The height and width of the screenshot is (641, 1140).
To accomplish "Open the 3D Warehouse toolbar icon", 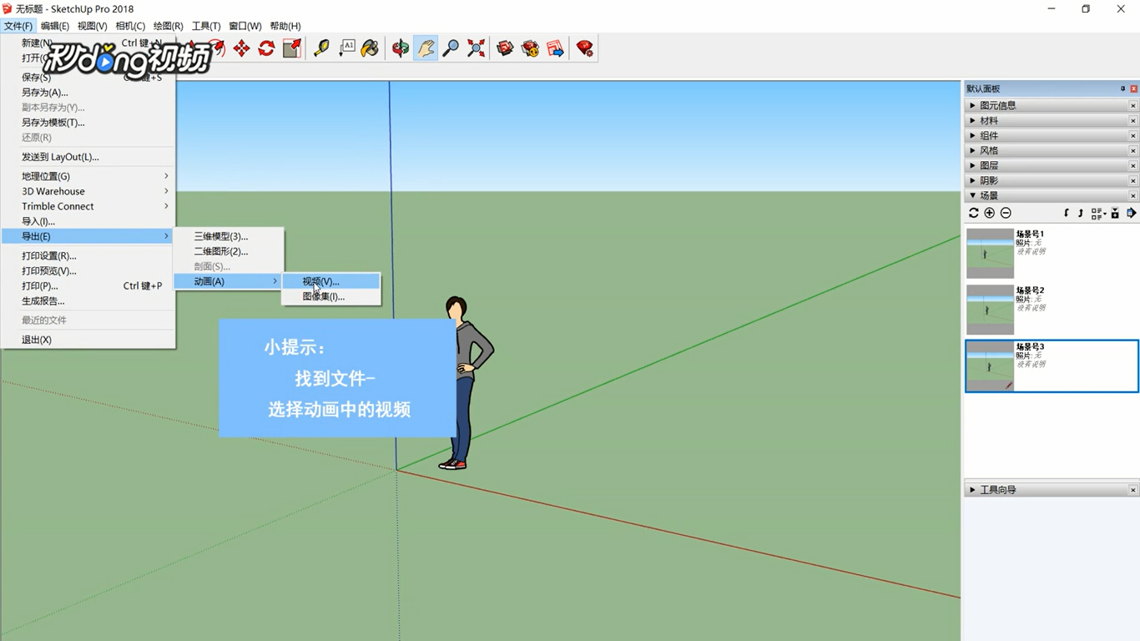I will click(x=505, y=48).
